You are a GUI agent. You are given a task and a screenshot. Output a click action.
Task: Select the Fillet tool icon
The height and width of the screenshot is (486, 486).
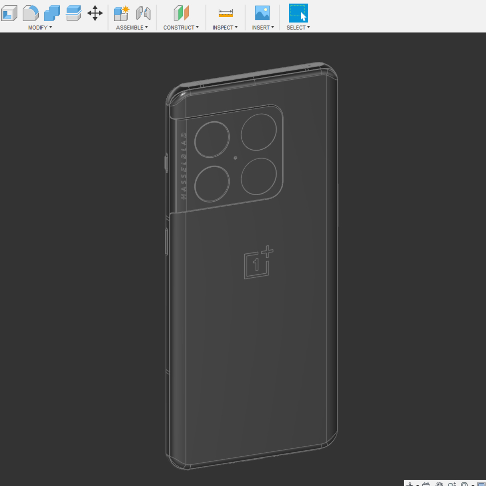31,13
